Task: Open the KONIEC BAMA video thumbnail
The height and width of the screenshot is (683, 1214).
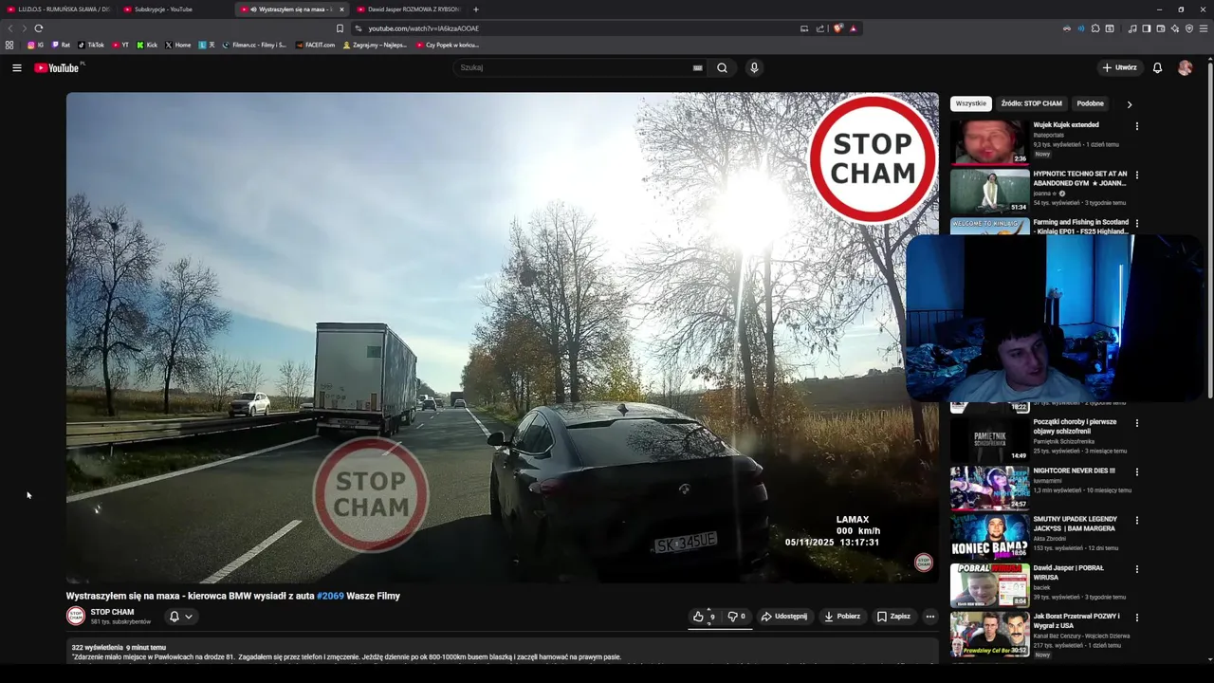Action: [x=989, y=536]
